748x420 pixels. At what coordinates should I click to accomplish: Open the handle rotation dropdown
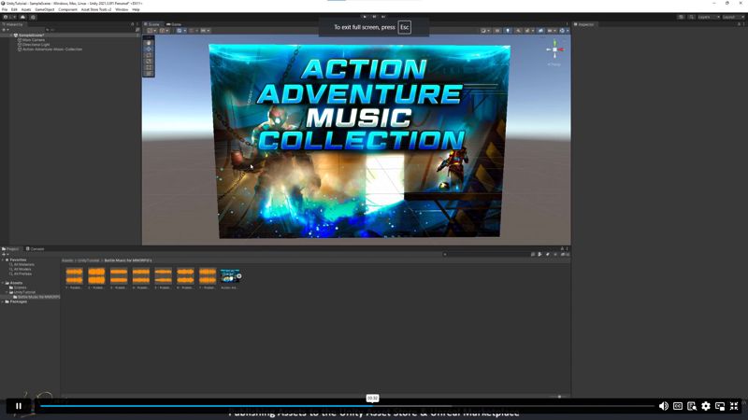(x=165, y=31)
